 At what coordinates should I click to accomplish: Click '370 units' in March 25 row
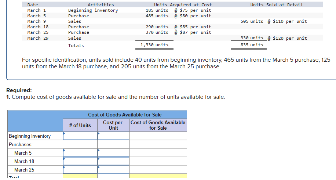point(157,32)
